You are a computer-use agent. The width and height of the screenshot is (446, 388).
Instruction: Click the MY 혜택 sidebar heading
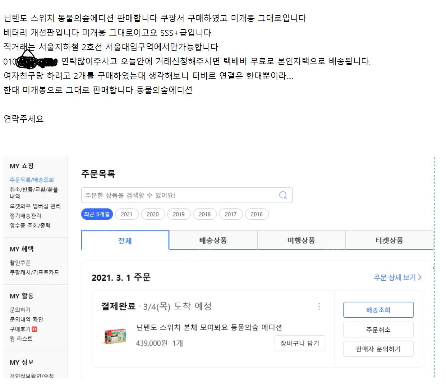tap(22, 249)
